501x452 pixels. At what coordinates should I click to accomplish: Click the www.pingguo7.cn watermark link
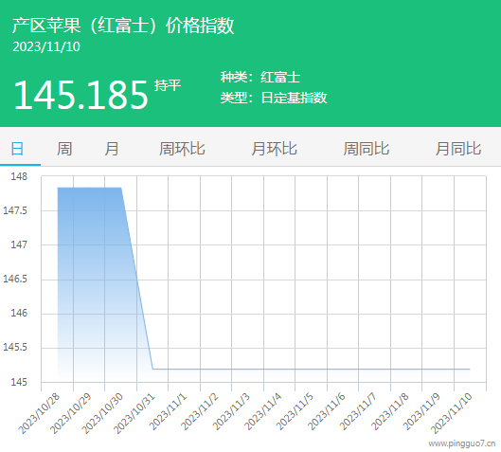[x=462, y=443]
